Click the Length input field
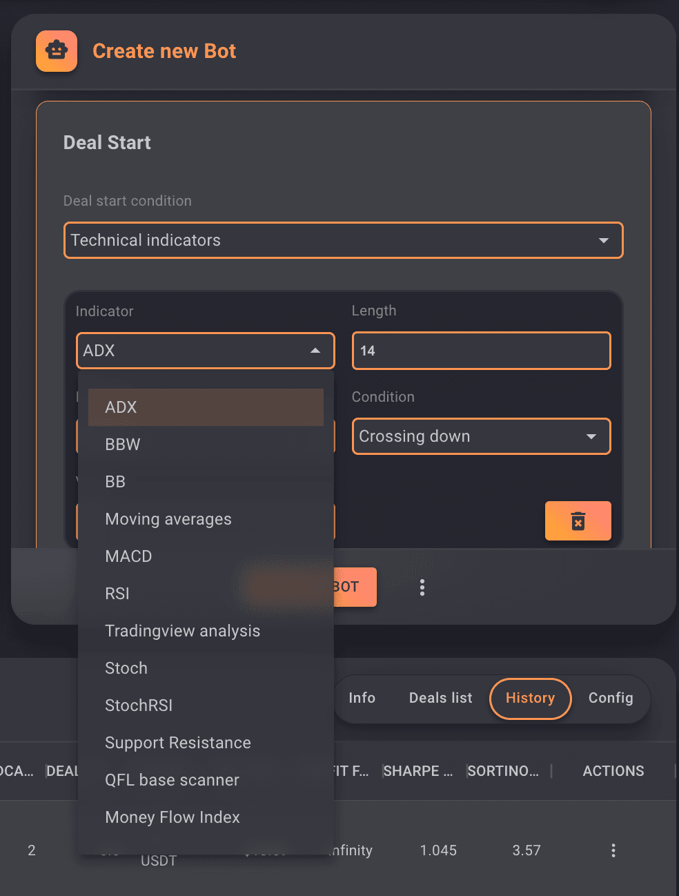The height and width of the screenshot is (896, 679). [481, 351]
